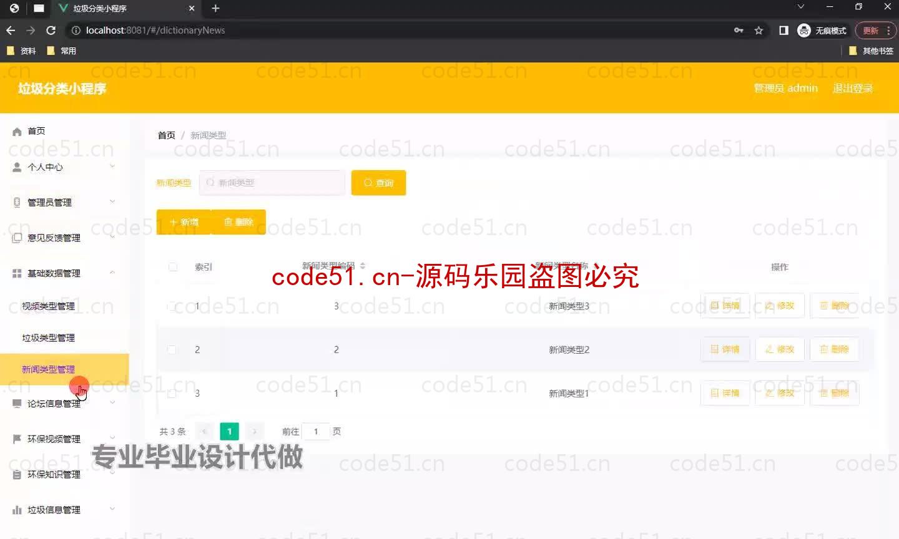Click the 新增 add button
Screen dimensions: 899x539
click(184, 222)
